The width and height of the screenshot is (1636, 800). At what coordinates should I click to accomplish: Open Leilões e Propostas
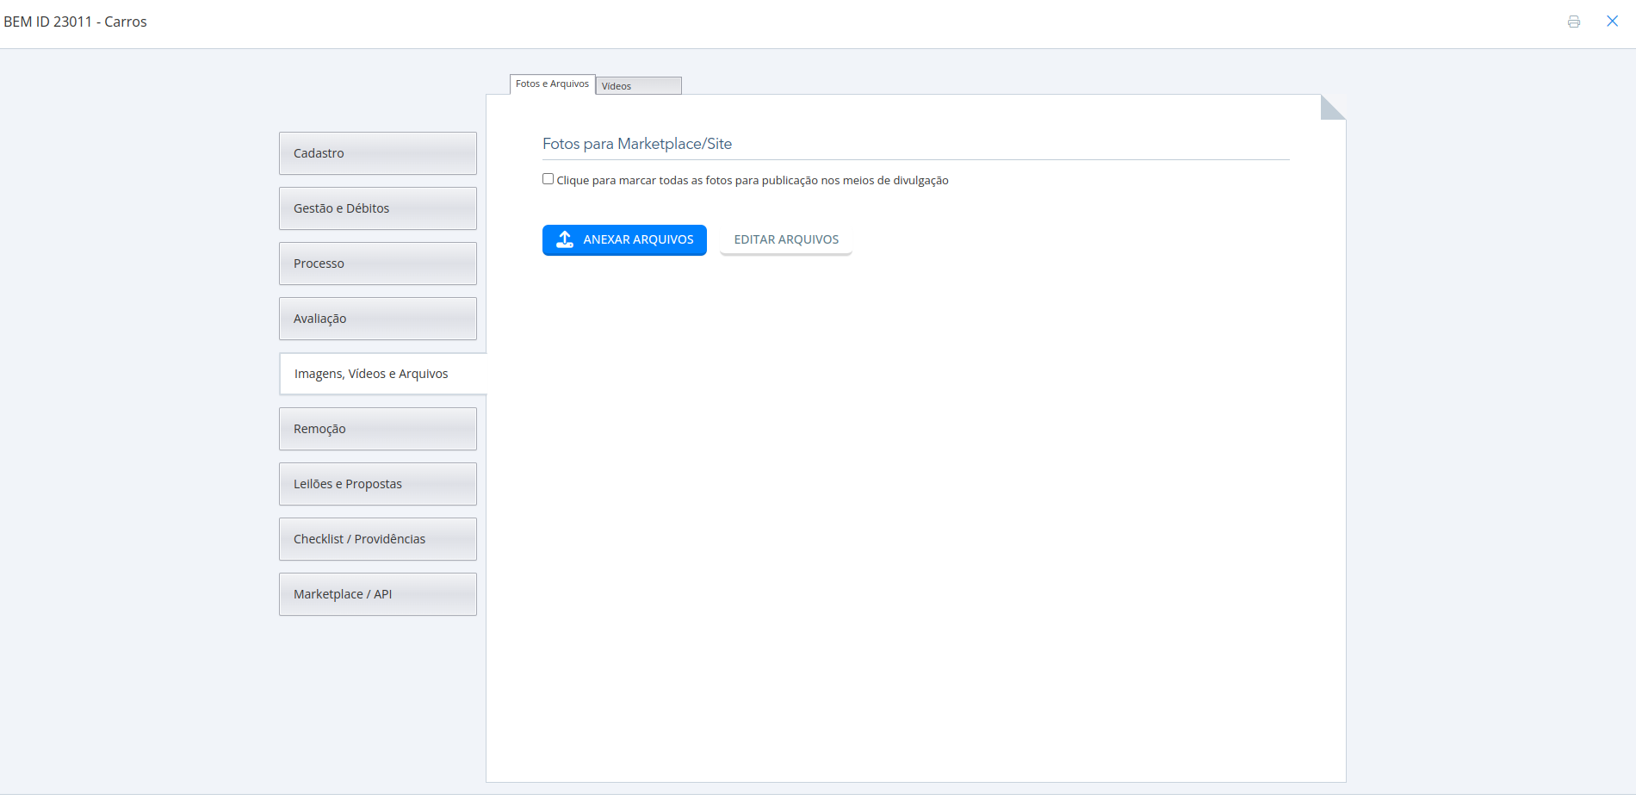(377, 483)
